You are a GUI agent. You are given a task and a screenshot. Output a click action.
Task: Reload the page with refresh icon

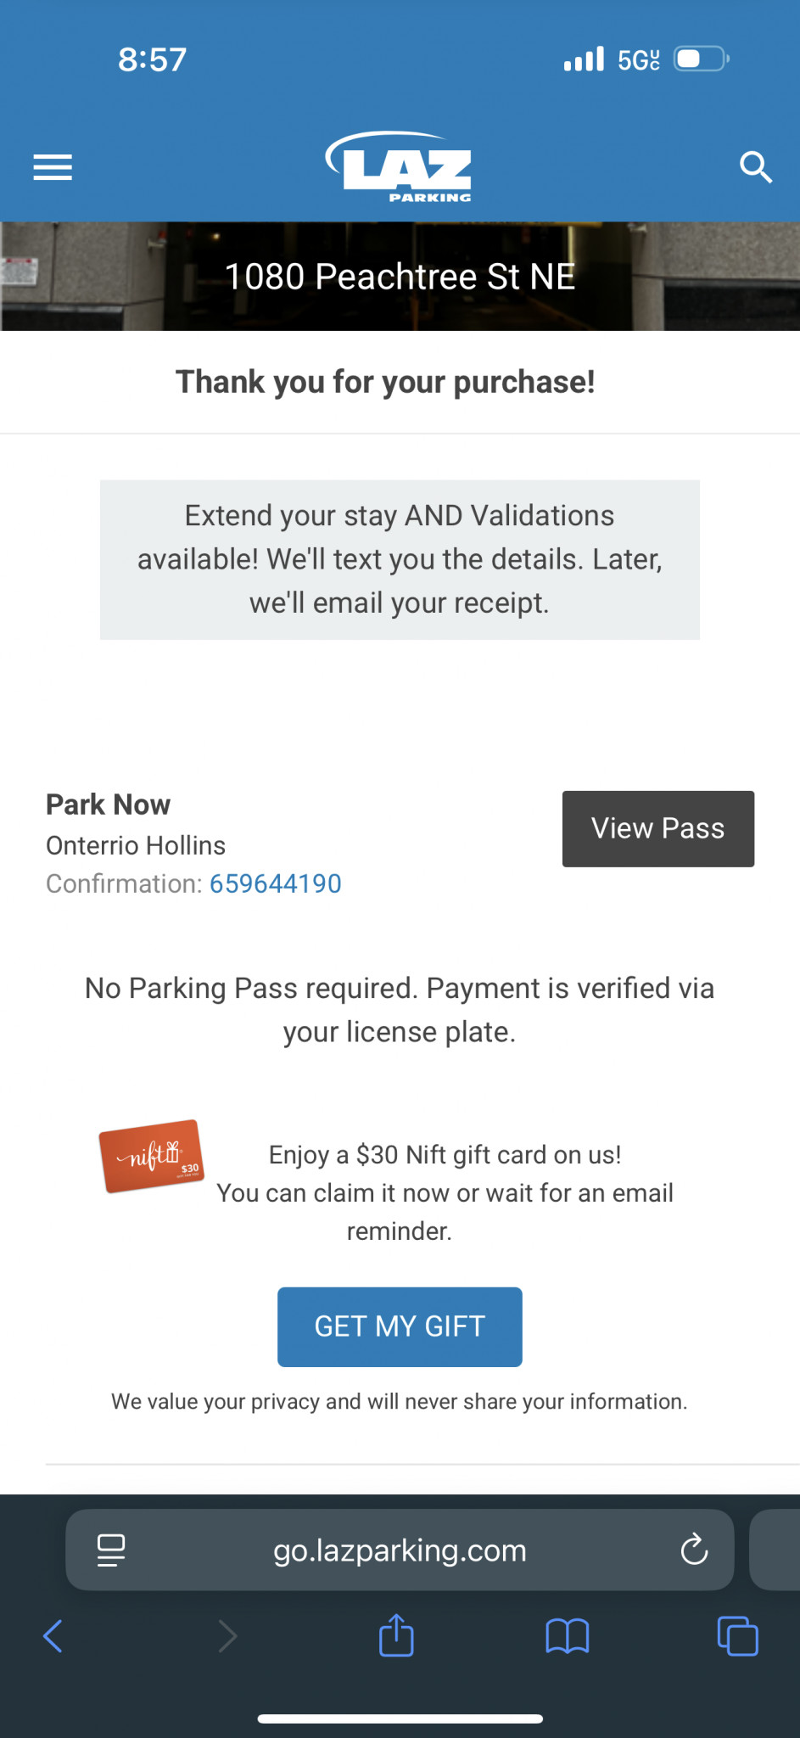tap(694, 1550)
